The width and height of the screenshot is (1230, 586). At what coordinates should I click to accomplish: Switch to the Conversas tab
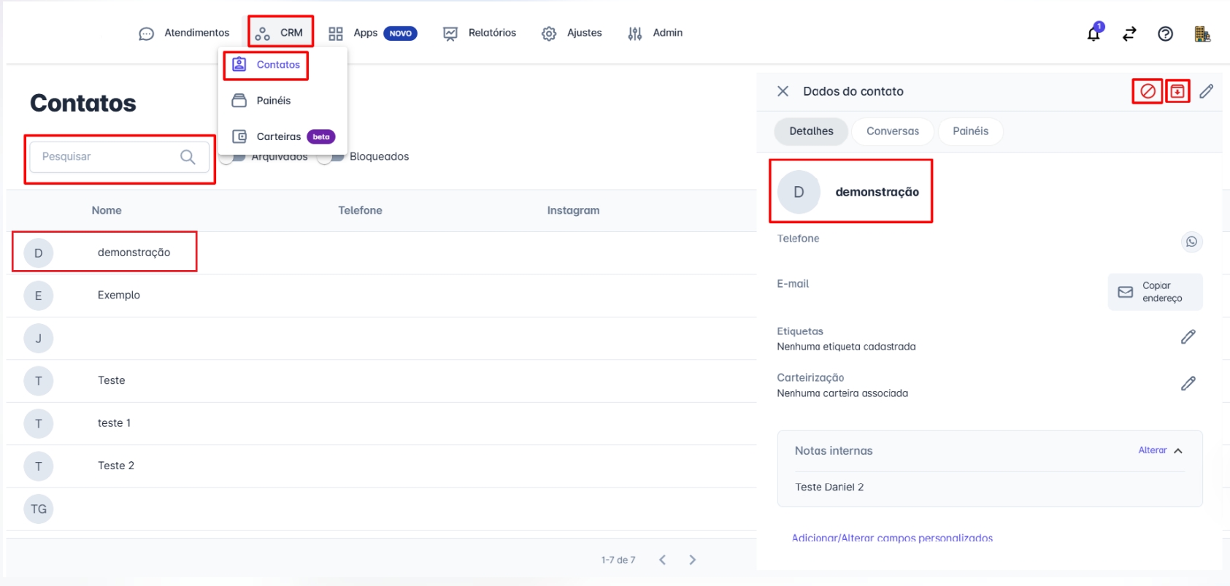892,131
